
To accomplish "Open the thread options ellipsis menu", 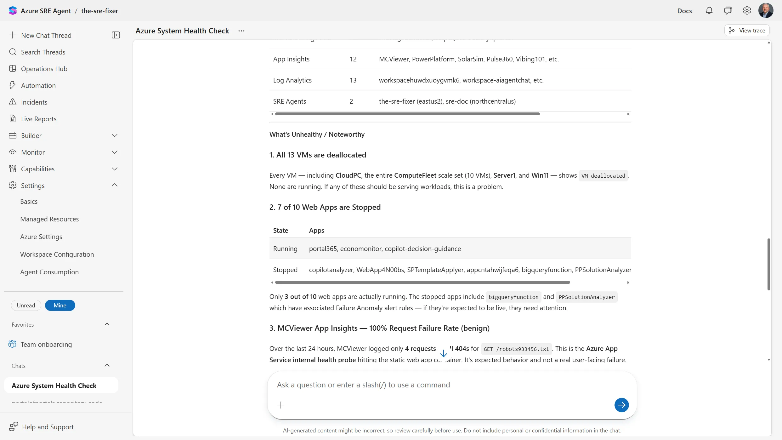I will click(x=241, y=31).
